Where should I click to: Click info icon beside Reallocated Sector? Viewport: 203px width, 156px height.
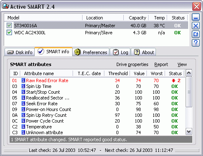tap(23, 98)
